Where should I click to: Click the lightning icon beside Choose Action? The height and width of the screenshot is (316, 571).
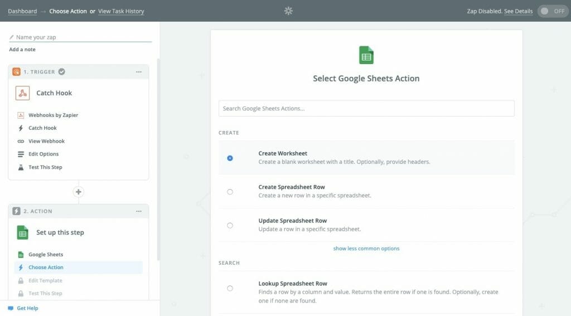coord(21,267)
